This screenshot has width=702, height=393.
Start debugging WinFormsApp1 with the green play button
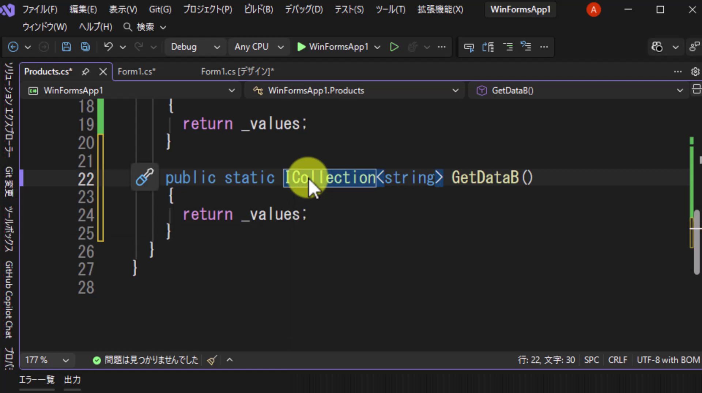(x=301, y=47)
